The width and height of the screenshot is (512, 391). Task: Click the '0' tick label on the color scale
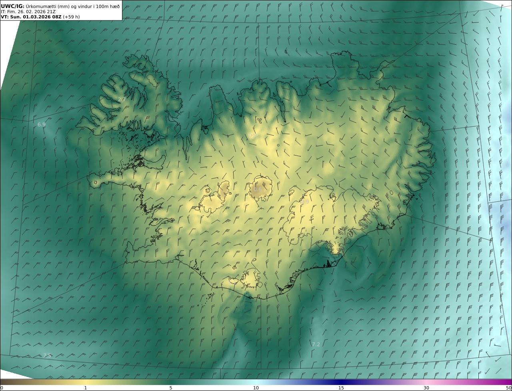(2, 388)
